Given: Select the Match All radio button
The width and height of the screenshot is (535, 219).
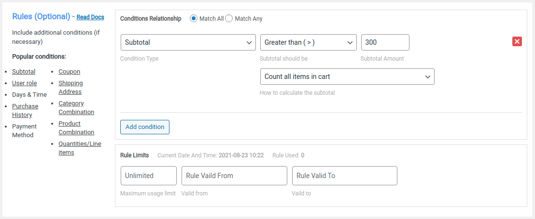Looking at the screenshot, I should (x=194, y=18).
